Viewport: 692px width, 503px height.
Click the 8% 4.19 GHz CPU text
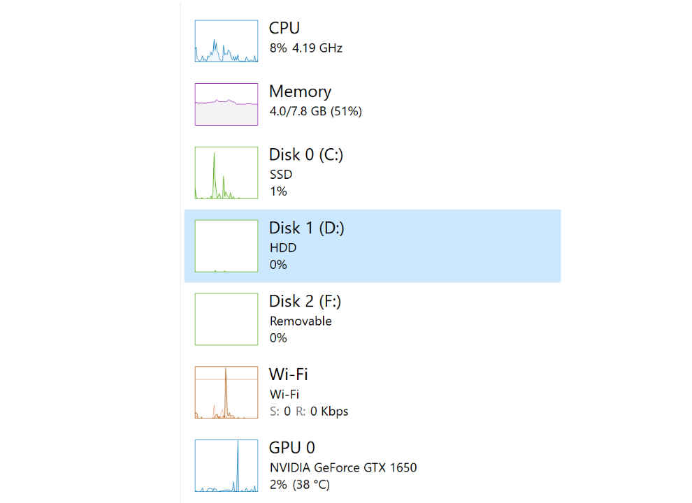(306, 48)
